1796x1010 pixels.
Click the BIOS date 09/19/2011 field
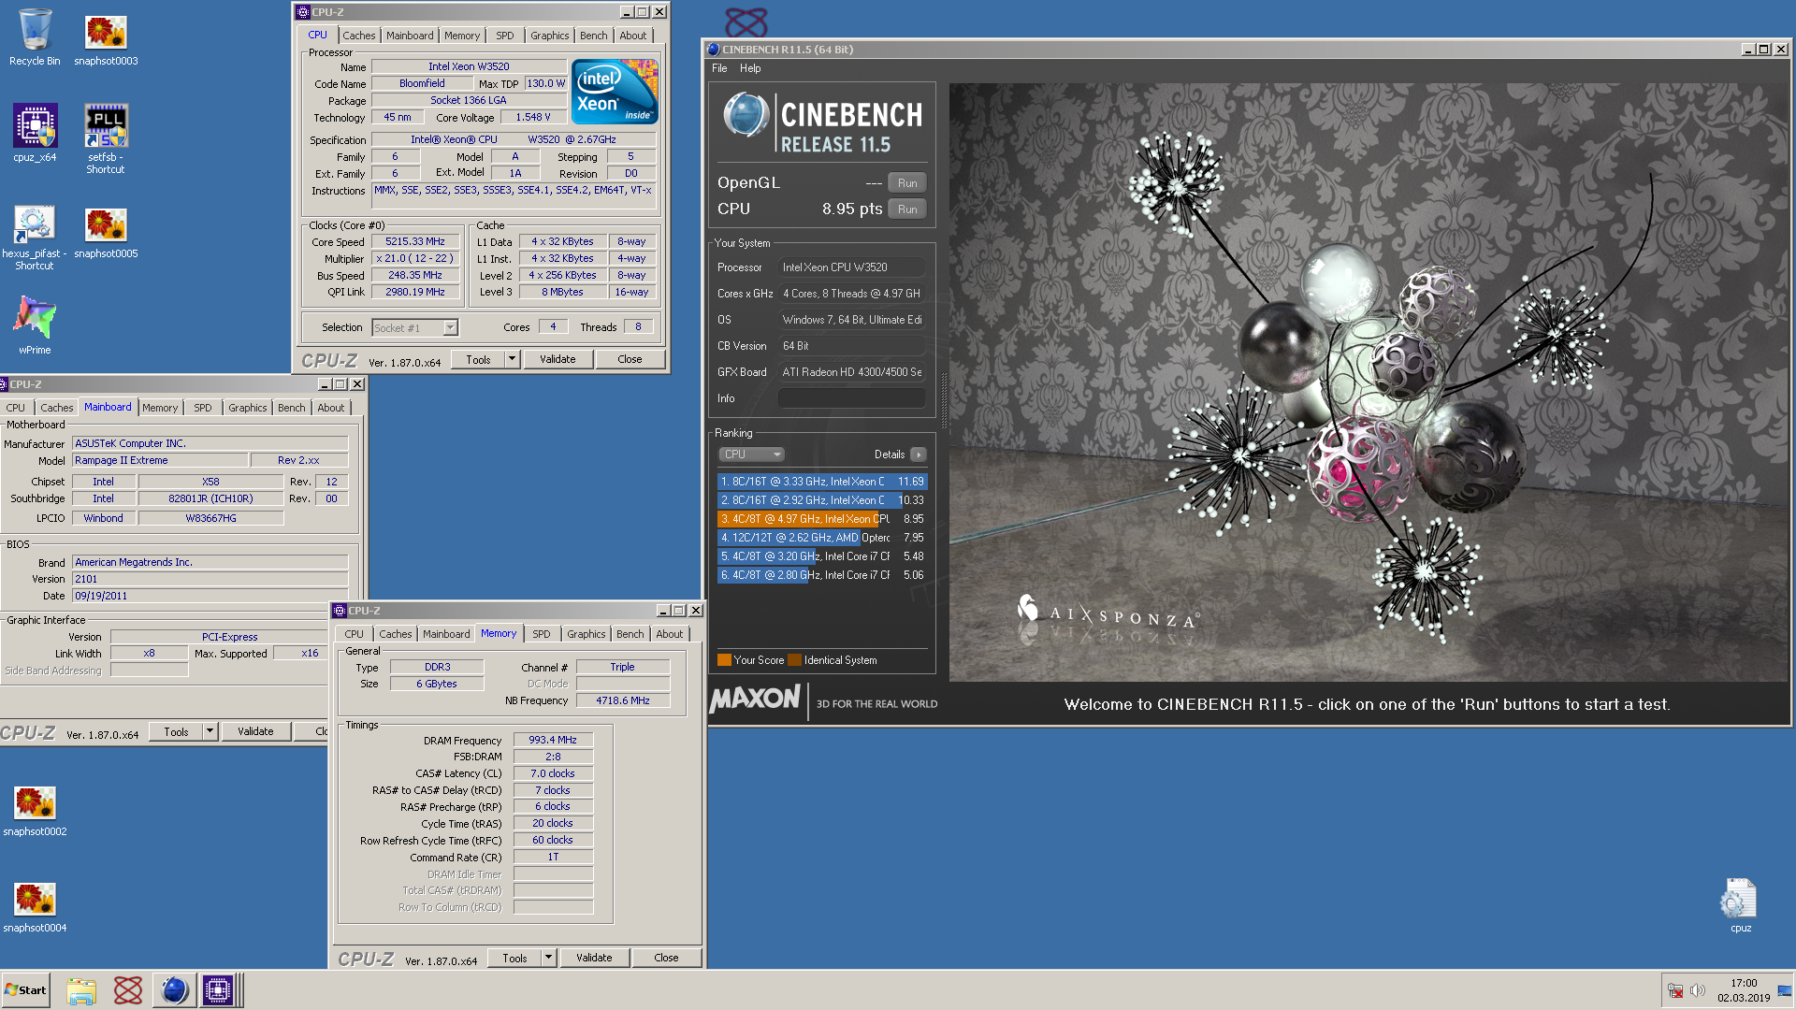coord(210,596)
